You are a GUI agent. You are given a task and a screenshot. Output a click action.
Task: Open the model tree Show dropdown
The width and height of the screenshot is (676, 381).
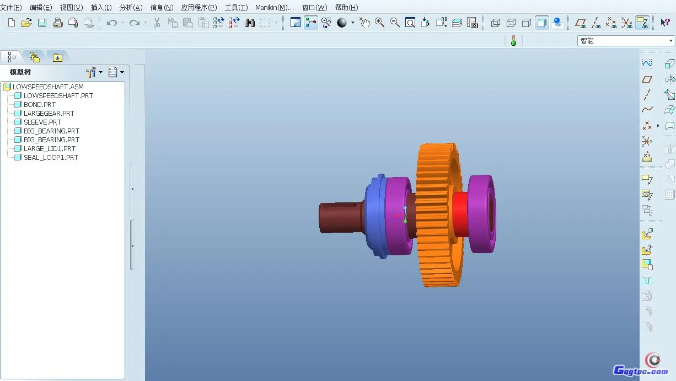(x=116, y=72)
